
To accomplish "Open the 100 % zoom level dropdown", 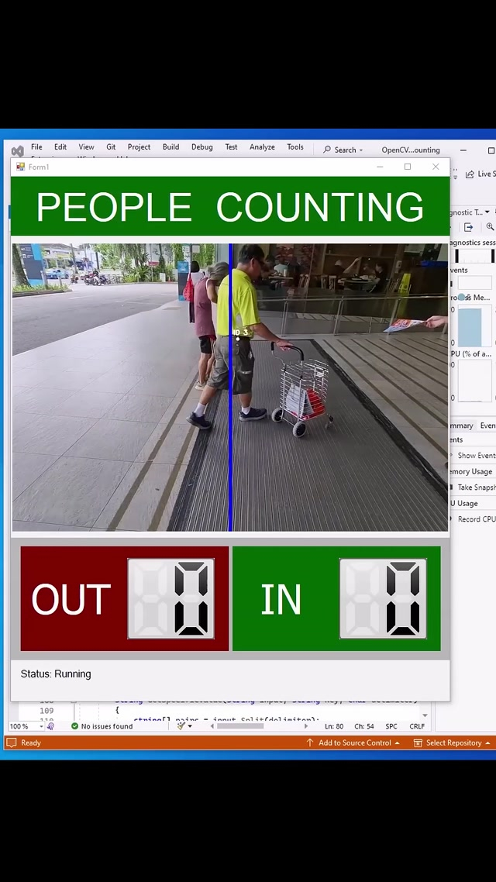I will 39,726.
